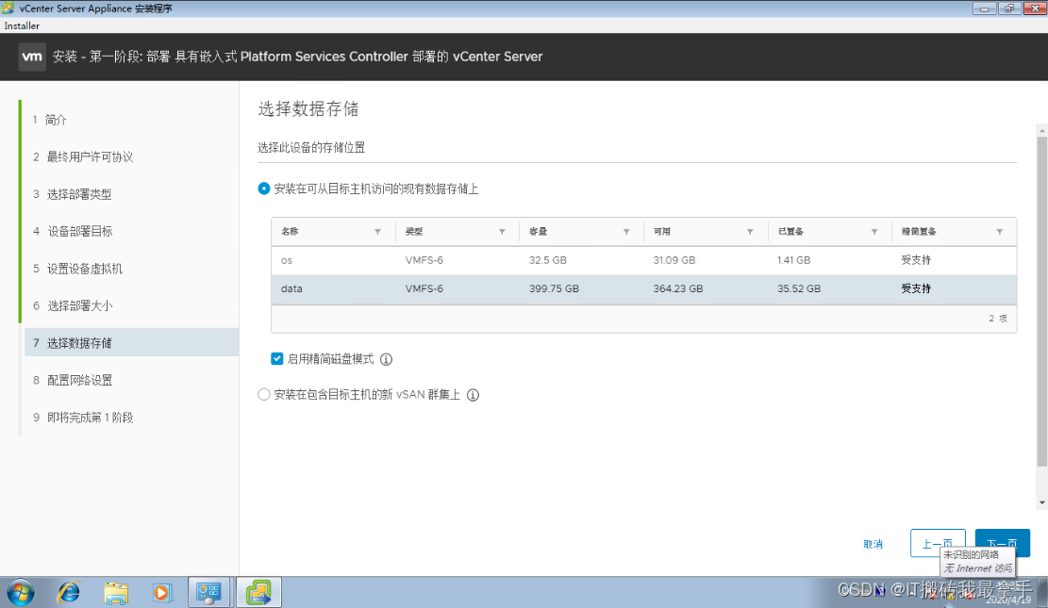Click the 31.09 GB free cell
Screen dimensions: 1048x608
(674, 260)
